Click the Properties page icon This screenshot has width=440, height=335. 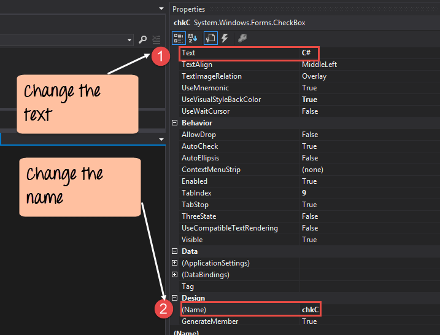(x=210, y=38)
